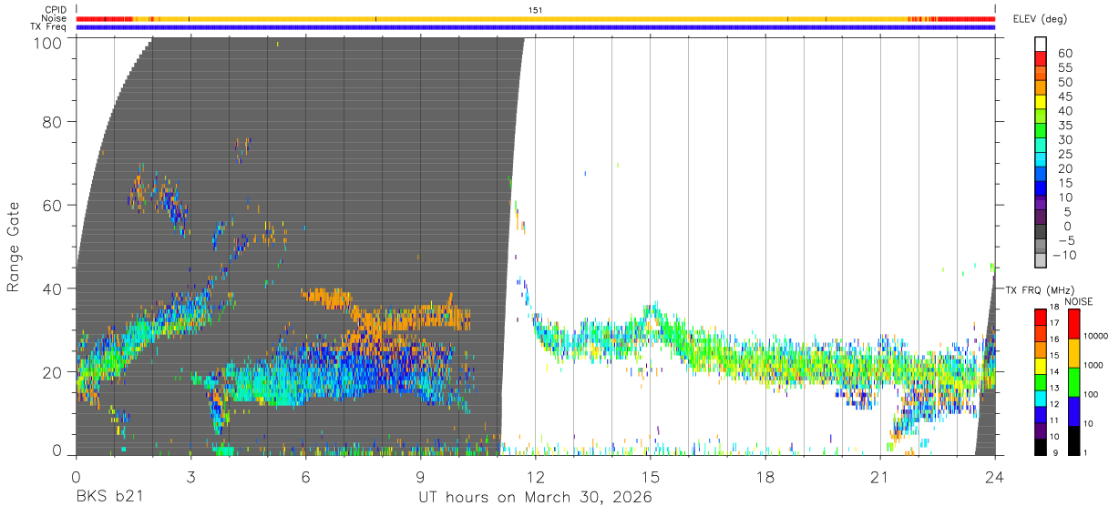The width and height of the screenshot is (1119, 516).
Task: Click TX FRQ colorbar label 14
Action: 1056,372
